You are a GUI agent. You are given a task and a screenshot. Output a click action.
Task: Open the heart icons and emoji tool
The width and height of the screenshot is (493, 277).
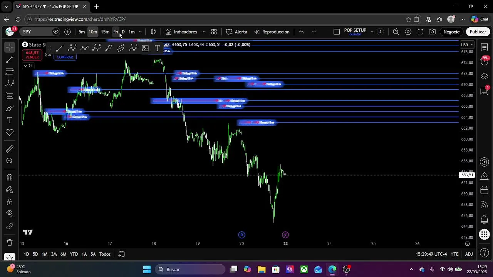tap(10, 133)
